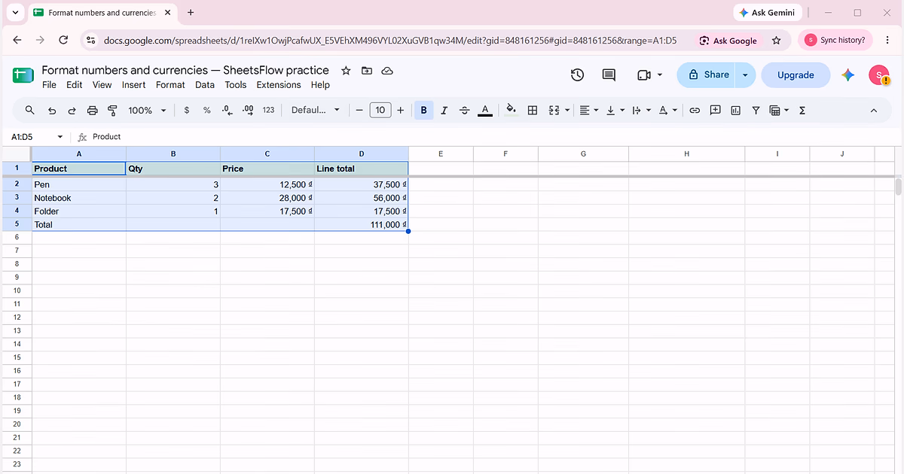The width and height of the screenshot is (904, 474).
Task: Click Ask Google in the address bar
Action: (x=728, y=41)
